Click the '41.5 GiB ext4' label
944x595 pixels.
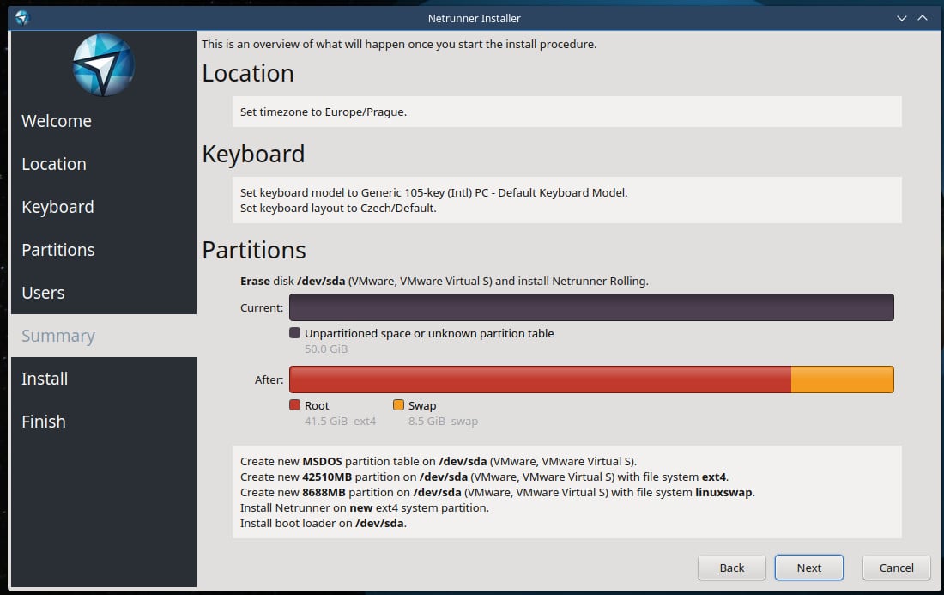point(340,421)
